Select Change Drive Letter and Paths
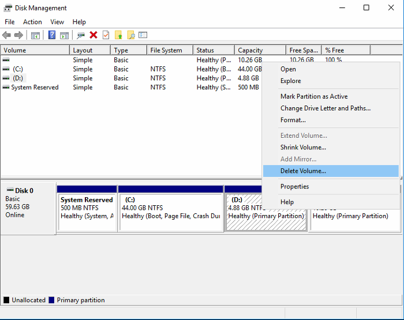The height and width of the screenshot is (320, 404). (331, 108)
